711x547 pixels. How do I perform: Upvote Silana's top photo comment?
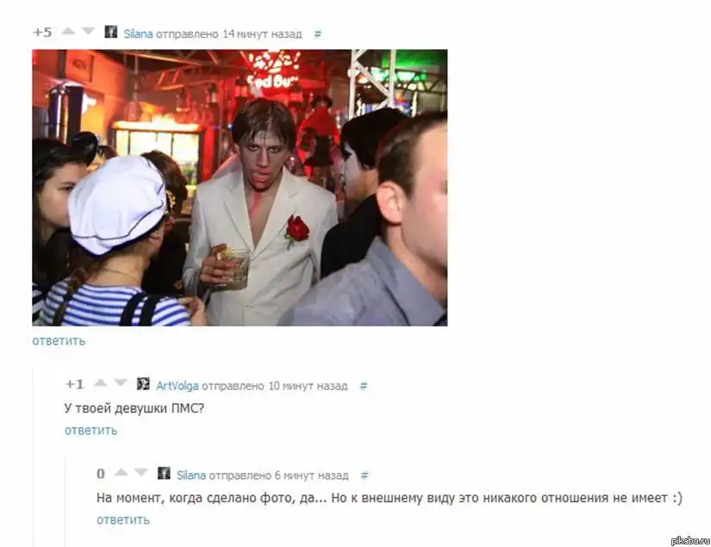click(68, 31)
